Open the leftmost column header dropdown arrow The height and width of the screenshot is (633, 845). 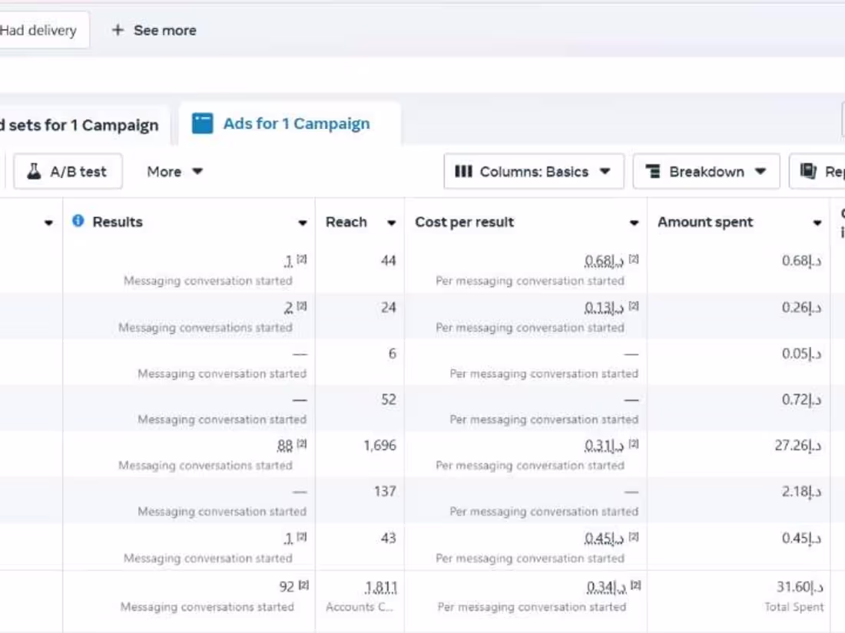(48, 223)
